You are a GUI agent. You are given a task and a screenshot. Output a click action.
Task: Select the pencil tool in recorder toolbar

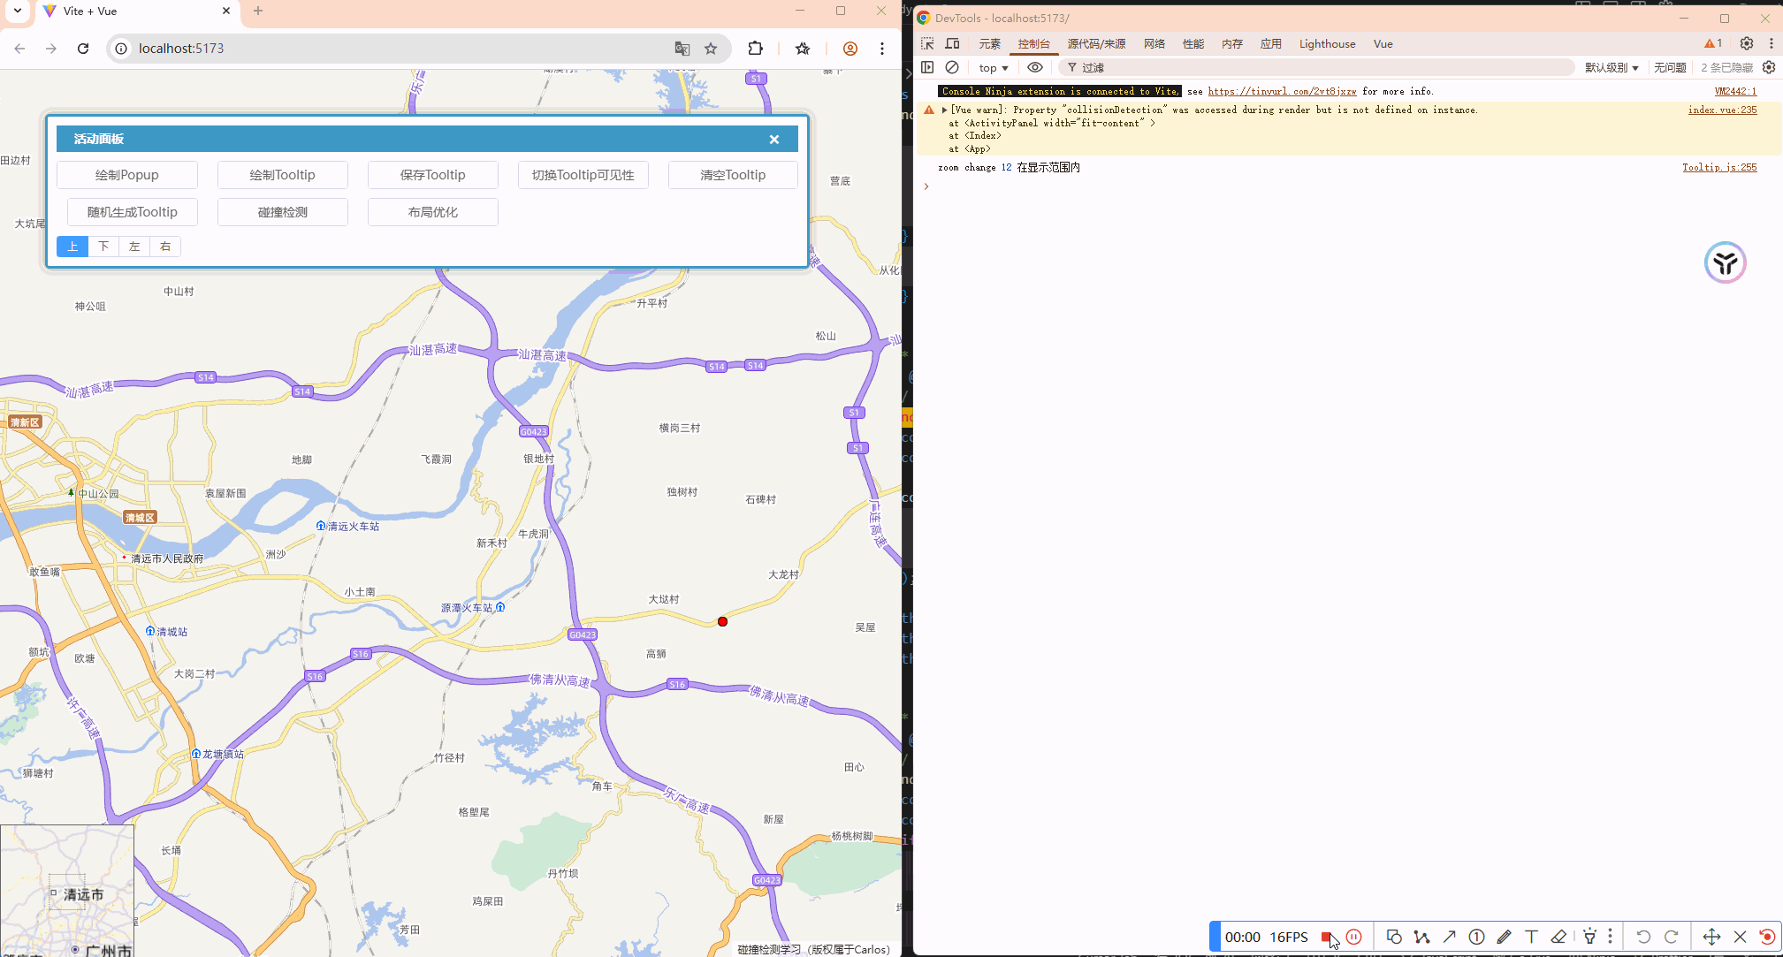point(1504,937)
